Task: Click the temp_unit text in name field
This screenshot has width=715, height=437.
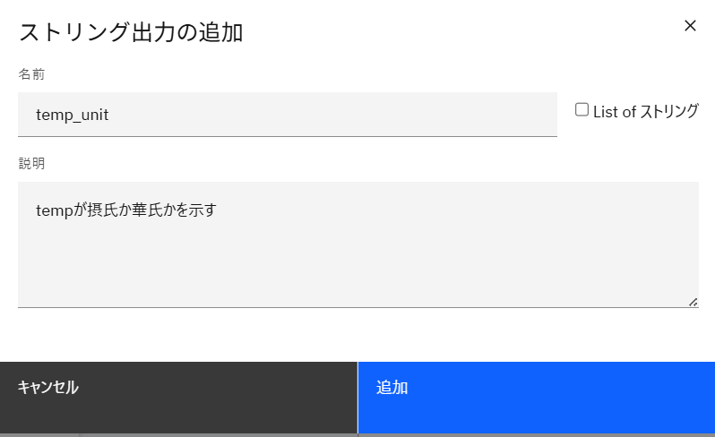Action: click(73, 115)
